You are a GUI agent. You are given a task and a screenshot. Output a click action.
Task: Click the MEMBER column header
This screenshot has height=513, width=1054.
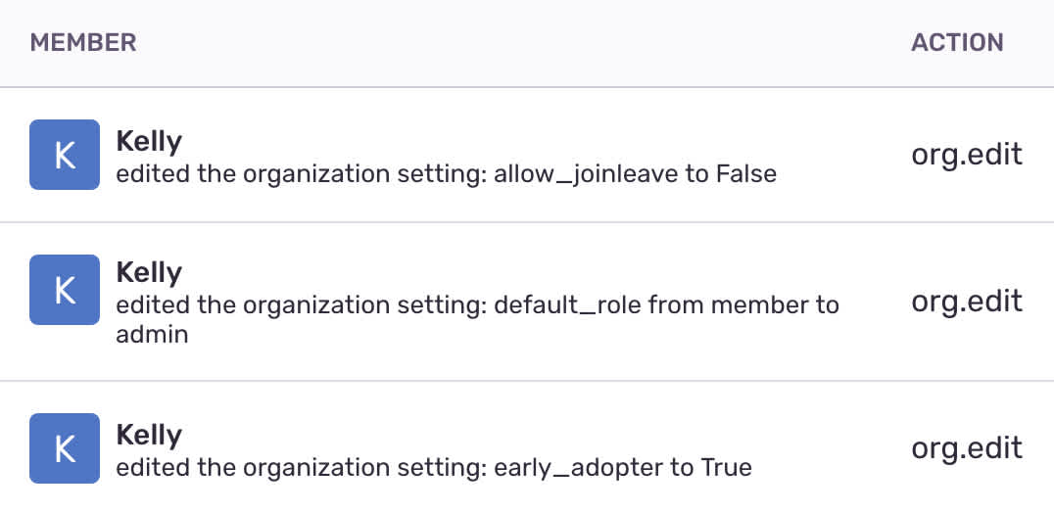pyautogui.click(x=83, y=42)
